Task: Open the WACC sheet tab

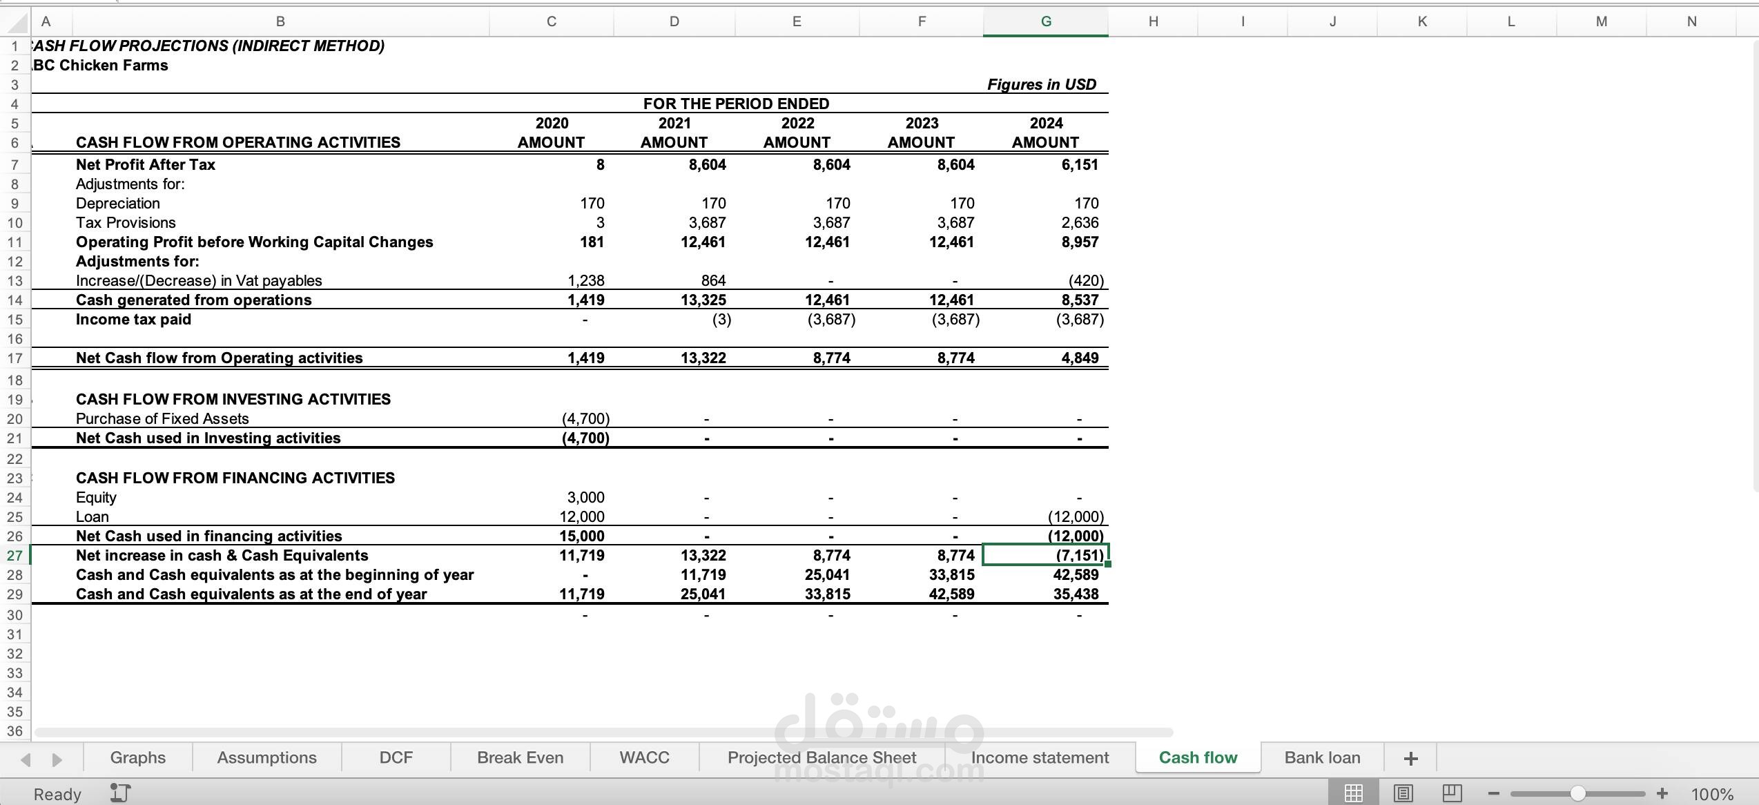Action: [644, 757]
